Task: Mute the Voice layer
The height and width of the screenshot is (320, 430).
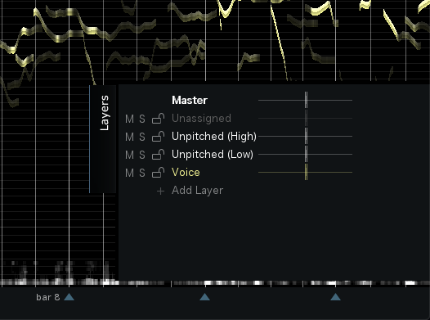Action: (x=129, y=173)
